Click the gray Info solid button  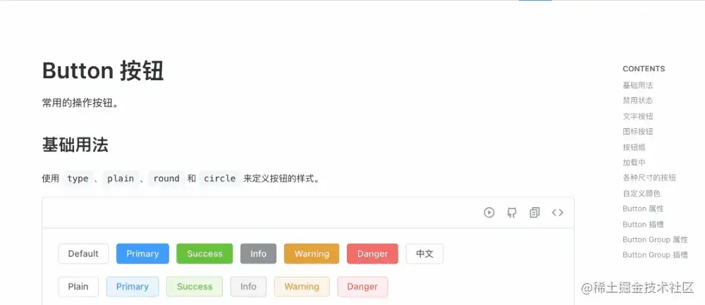coord(259,254)
